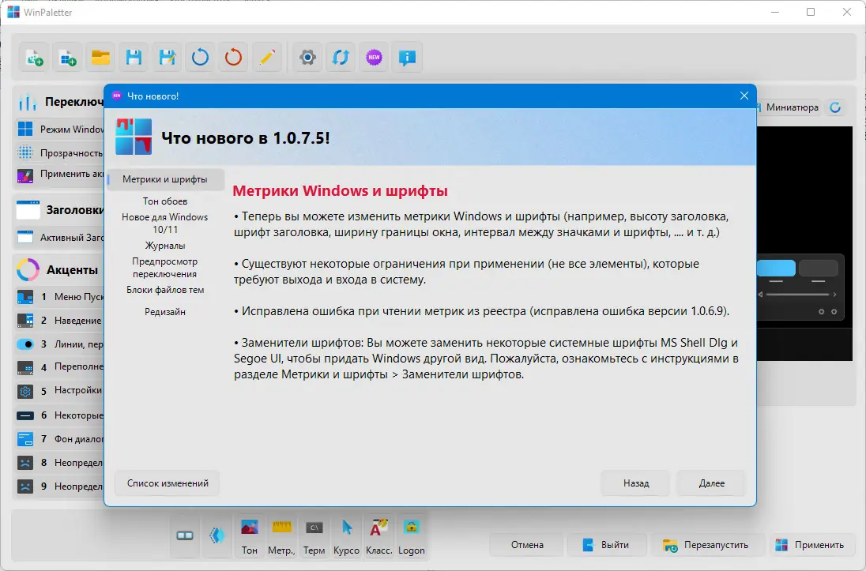The image size is (866, 571).
Task: Click the blue layered diamonds icon
Action: point(217,535)
